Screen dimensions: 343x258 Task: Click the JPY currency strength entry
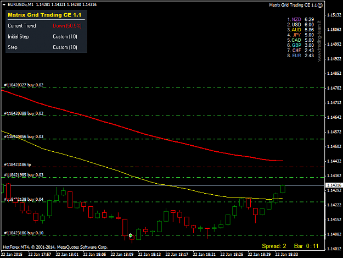pyautogui.click(x=300, y=35)
